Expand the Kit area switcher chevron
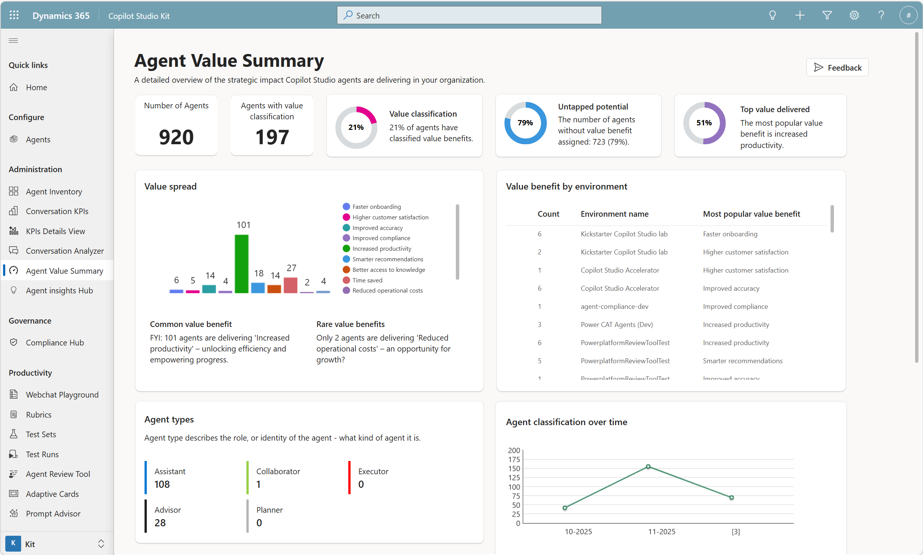Viewport: 923px width, 555px height. (x=101, y=544)
